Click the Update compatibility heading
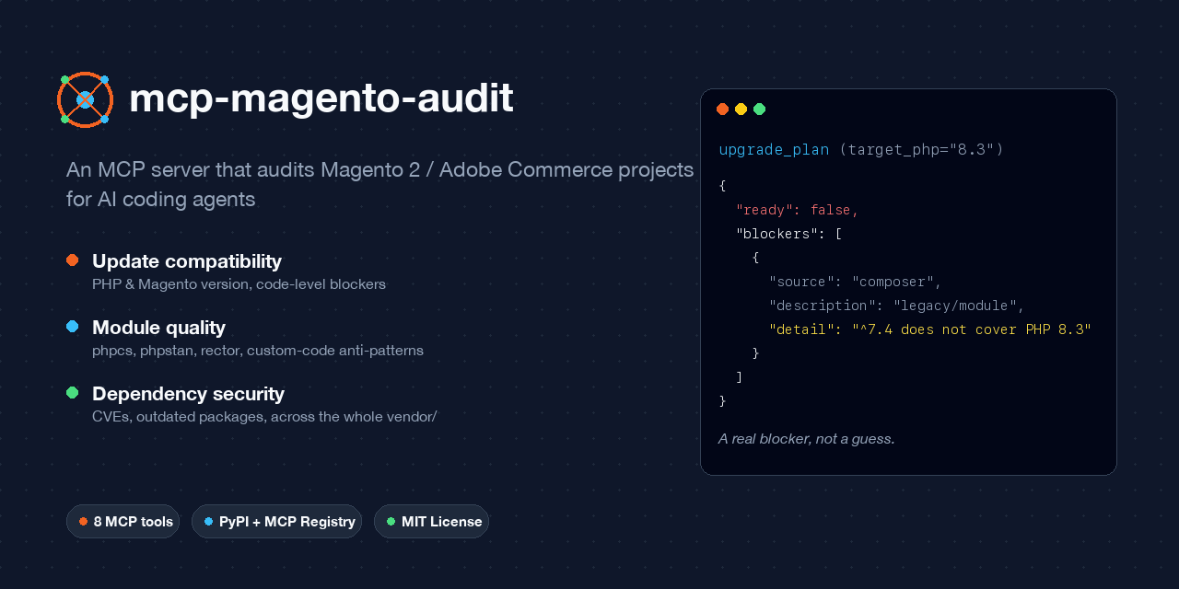 pos(187,260)
